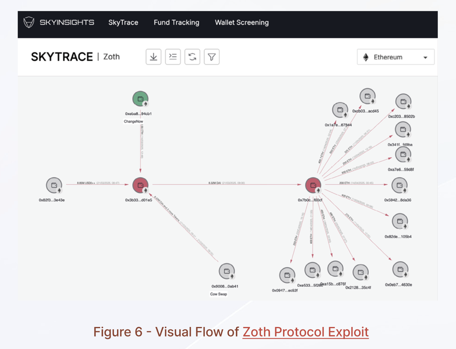Viewport: 456px width, 349px height.
Task: Click the refresh graph icon
Action: [x=192, y=57]
